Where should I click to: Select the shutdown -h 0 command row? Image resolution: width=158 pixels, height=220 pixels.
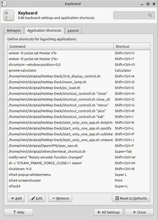click(x=79, y=169)
